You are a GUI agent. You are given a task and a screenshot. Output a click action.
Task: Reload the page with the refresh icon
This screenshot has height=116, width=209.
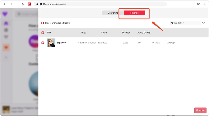(17, 4)
